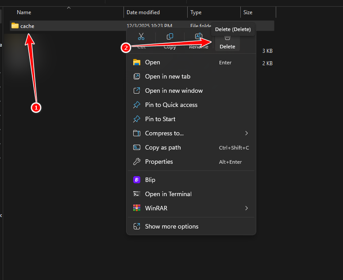The height and width of the screenshot is (280, 343).
Task: Select Copy as path
Action: [163, 147]
